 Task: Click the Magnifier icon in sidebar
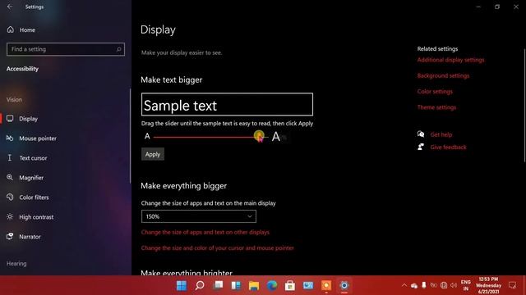coord(10,177)
